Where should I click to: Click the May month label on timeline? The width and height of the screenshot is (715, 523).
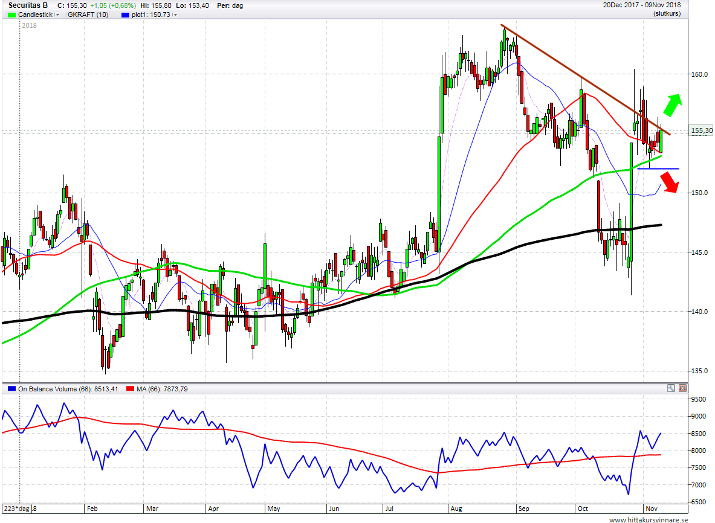point(274,509)
